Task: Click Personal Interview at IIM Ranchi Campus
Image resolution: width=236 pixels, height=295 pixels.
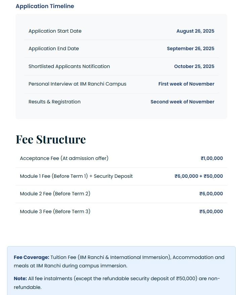Action: (x=77, y=84)
